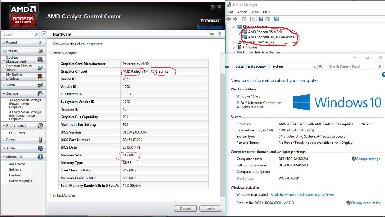Open Audio section via speaker icon
This screenshot has height=217, width=385.
40,148
